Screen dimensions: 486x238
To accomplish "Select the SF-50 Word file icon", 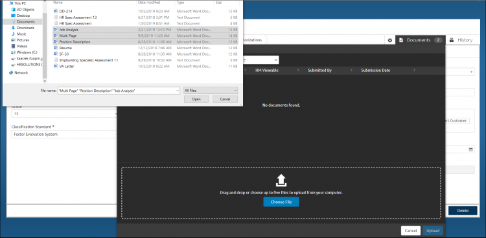I will (x=56, y=54).
